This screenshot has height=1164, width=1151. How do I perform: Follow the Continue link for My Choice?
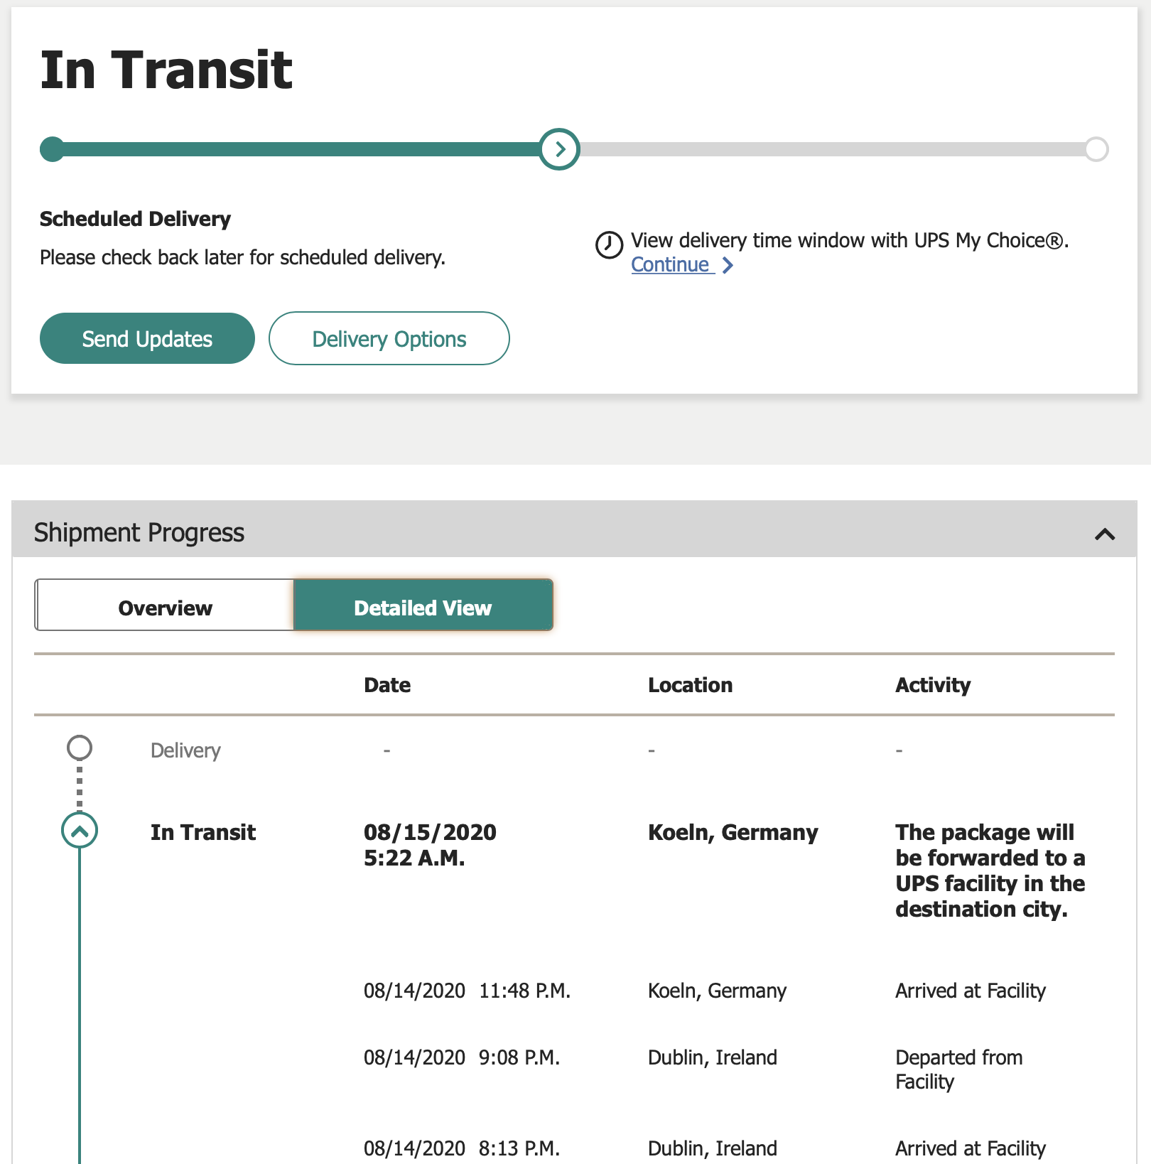pos(670,265)
